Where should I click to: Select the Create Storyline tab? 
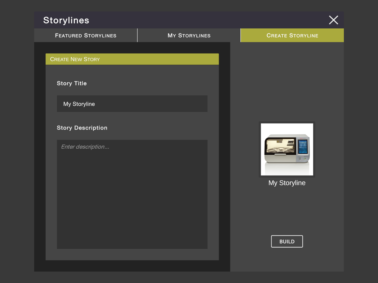tap(292, 35)
